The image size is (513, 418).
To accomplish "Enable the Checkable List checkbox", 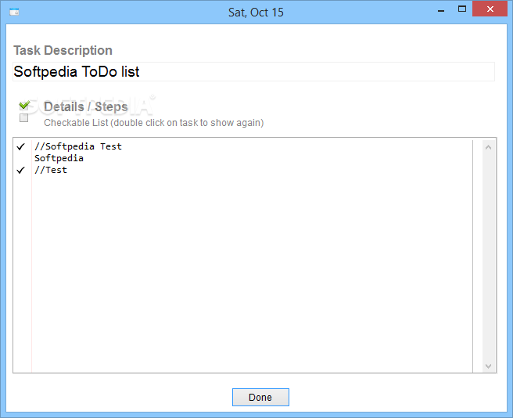I will click(24, 118).
